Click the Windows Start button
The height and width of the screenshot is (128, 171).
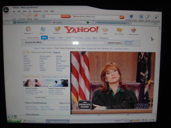[14, 120]
